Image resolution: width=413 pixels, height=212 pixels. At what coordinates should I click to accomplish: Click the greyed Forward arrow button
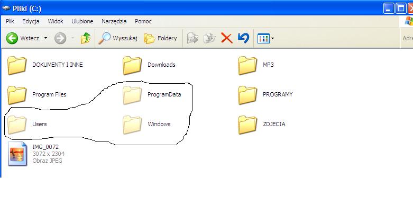click(x=60, y=39)
